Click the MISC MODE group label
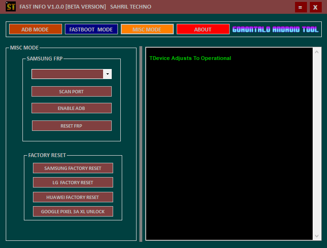The width and height of the screenshot is (327, 248). (24, 48)
